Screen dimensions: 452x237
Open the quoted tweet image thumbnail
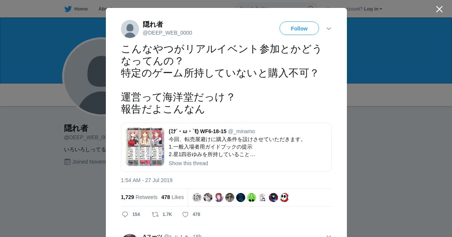[x=145, y=147]
